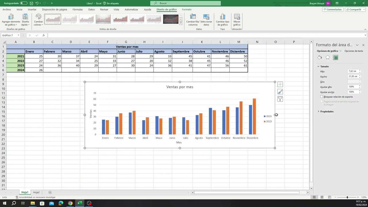Click Sin etiqueta sensitivity label
Viewport: 368px width, 207px height.
[111, 3]
